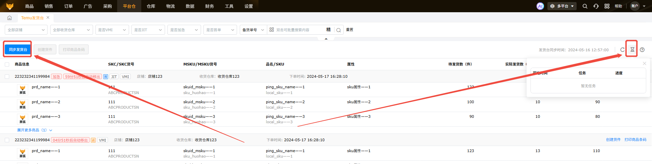
Task: Collapse the filter bar arrow
Action: 326,39
